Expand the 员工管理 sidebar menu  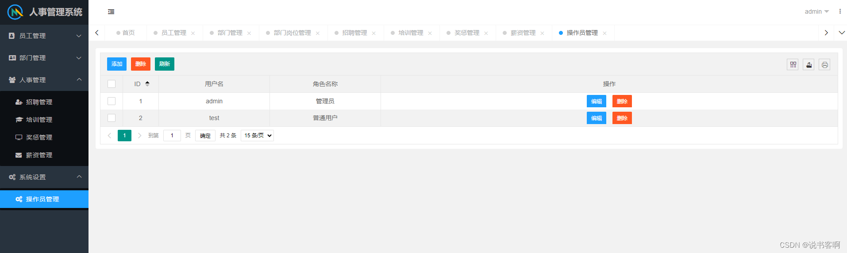coord(44,36)
